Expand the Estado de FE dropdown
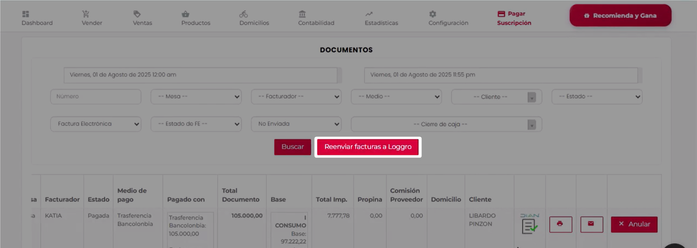Image resolution: width=697 pixels, height=248 pixels. tap(196, 124)
